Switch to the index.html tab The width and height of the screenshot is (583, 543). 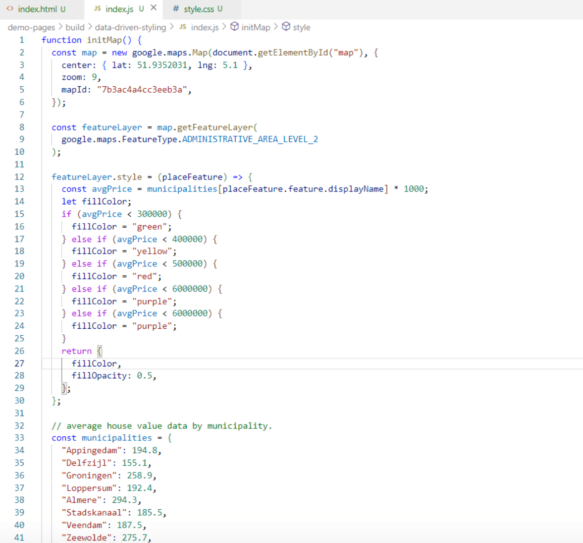(38, 9)
